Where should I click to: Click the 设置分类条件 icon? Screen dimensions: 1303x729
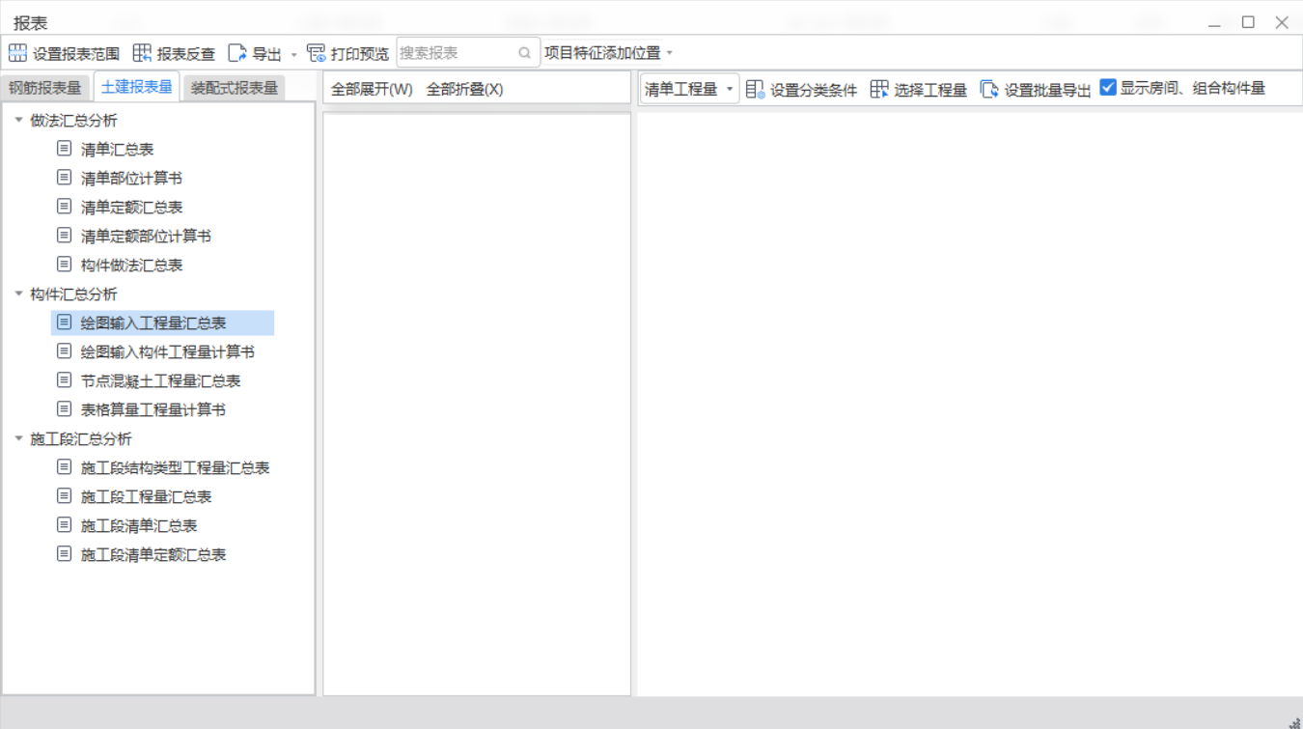click(x=755, y=89)
